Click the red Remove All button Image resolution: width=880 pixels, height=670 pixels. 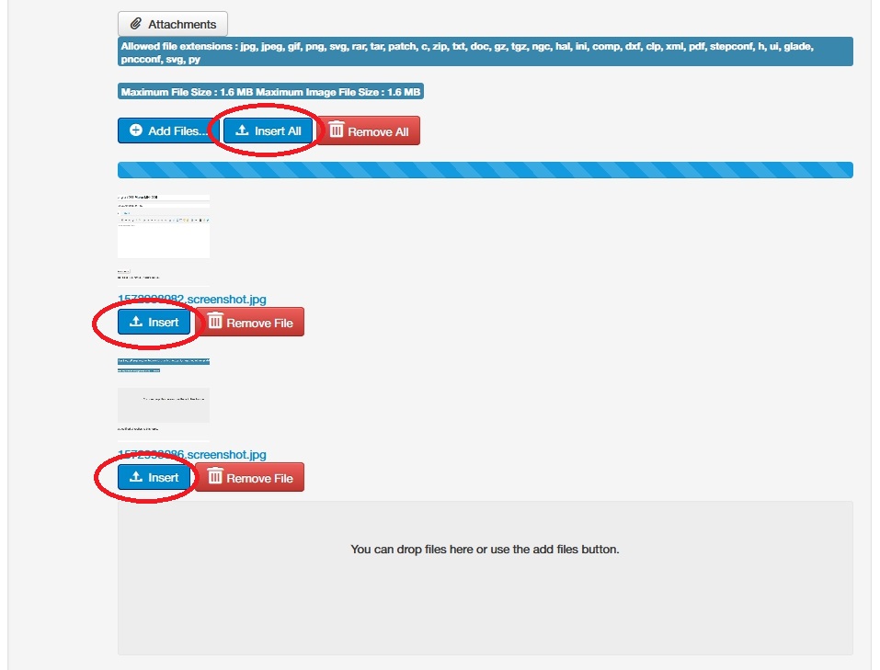pos(369,131)
